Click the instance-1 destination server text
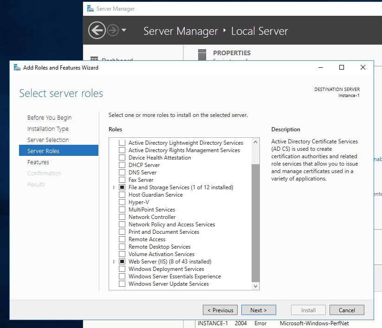Image resolution: width=382 pixels, height=328 pixels. 349,96
